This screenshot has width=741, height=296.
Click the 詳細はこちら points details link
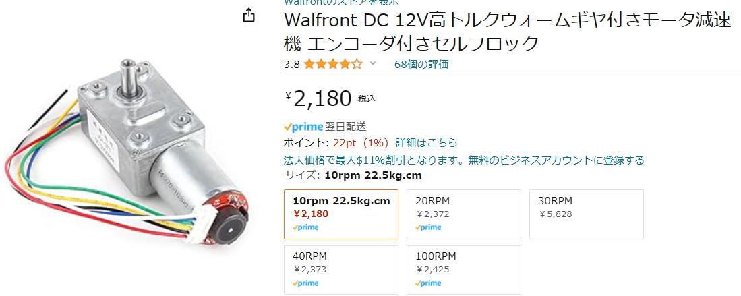[427, 143]
